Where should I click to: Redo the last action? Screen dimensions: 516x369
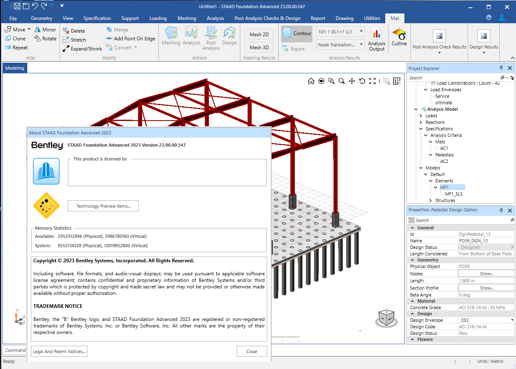click(44, 6)
